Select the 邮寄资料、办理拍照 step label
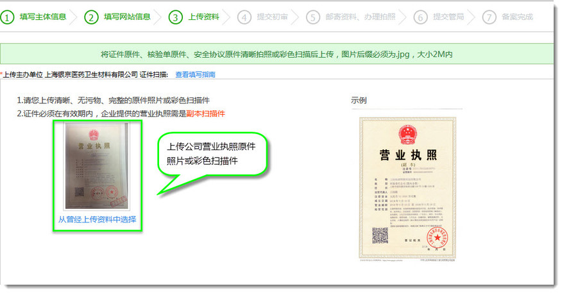Image resolution: width=562 pixels, height=293 pixels. tap(360, 17)
